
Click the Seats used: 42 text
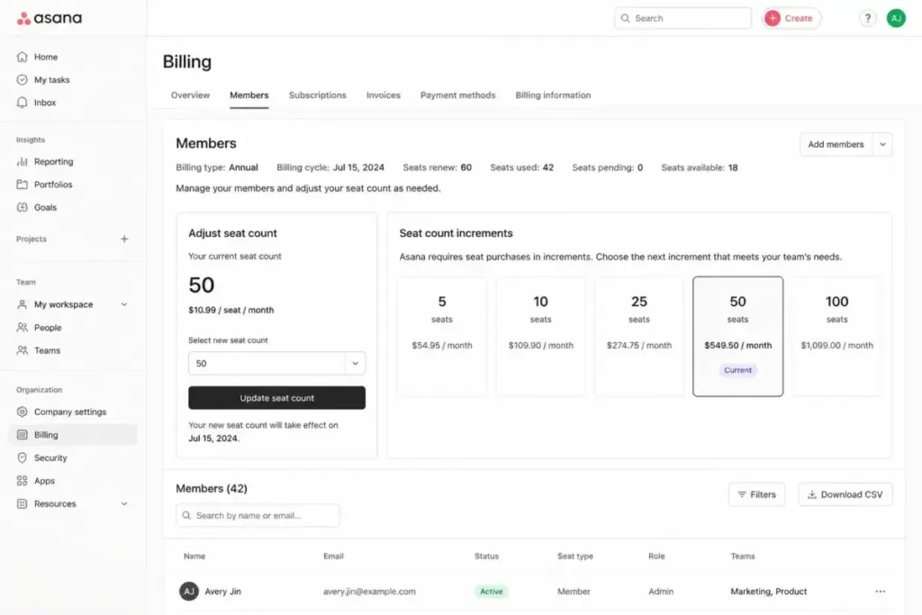pos(521,167)
